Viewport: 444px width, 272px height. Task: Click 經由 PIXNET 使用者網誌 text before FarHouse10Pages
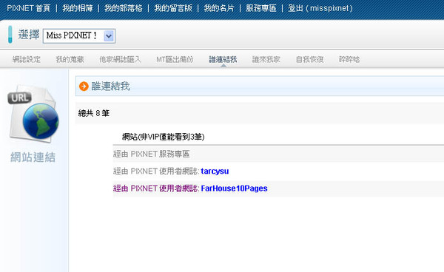coord(156,188)
